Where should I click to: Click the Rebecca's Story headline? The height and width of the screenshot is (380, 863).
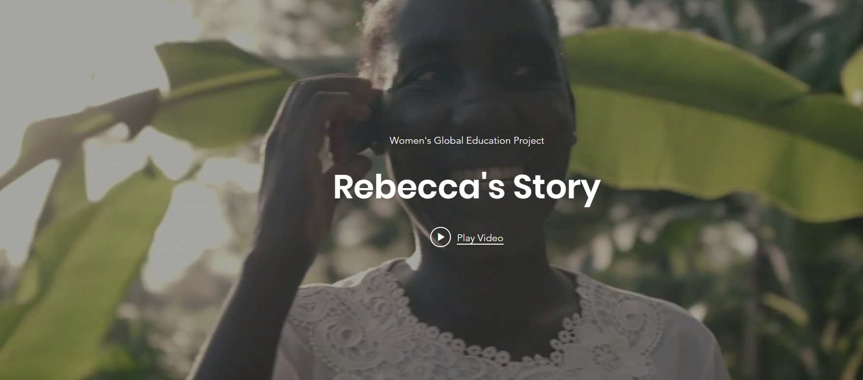pyautogui.click(x=467, y=188)
